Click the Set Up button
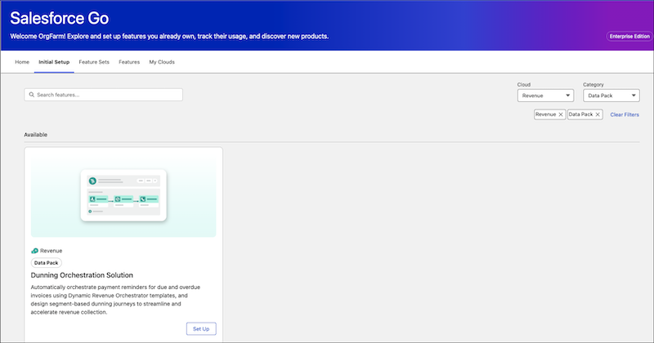 point(201,329)
